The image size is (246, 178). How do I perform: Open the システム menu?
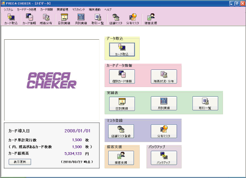[x=9, y=10]
